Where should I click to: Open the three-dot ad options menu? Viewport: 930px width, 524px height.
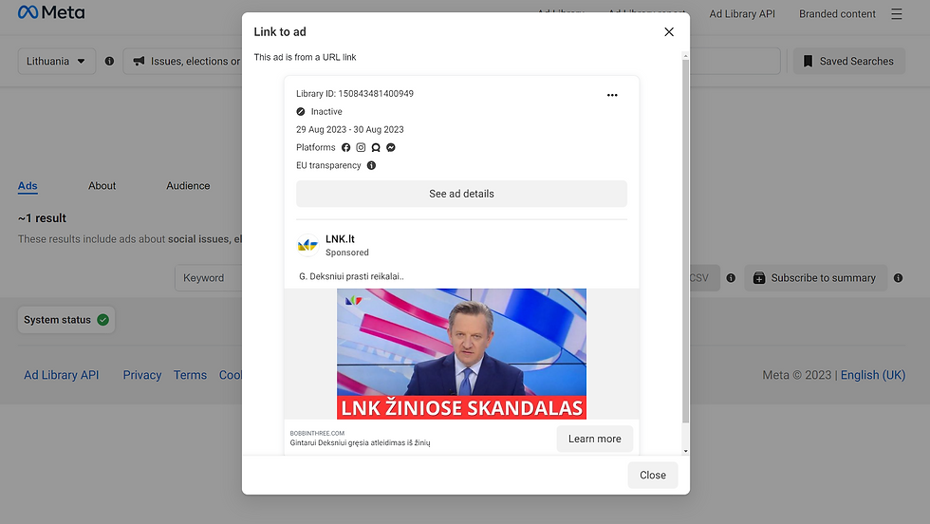coord(612,95)
